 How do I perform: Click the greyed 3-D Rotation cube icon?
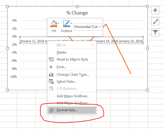point(51,89)
